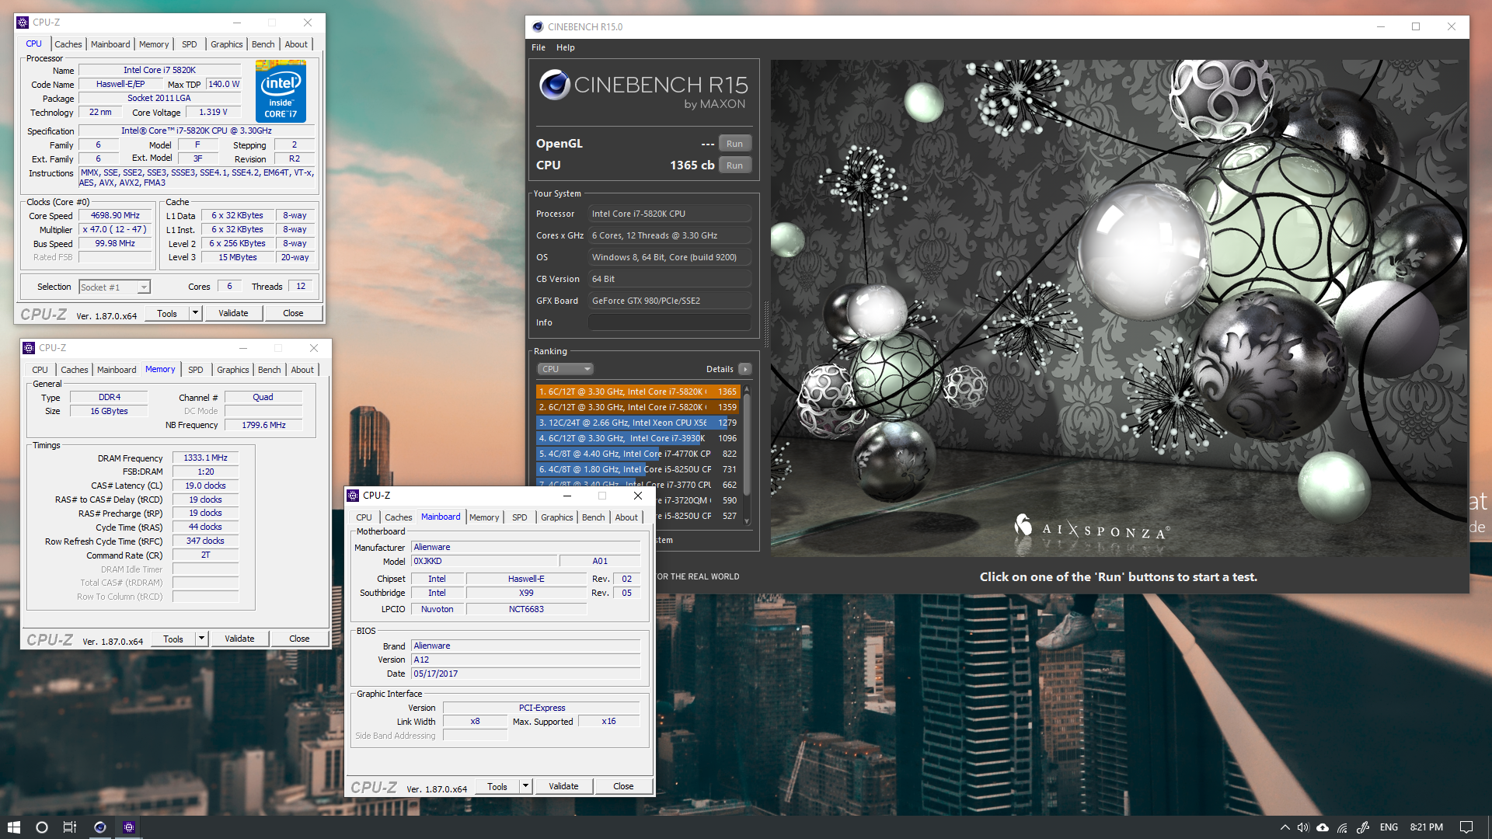
Task: Open the volume control in system tray
Action: [1303, 827]
